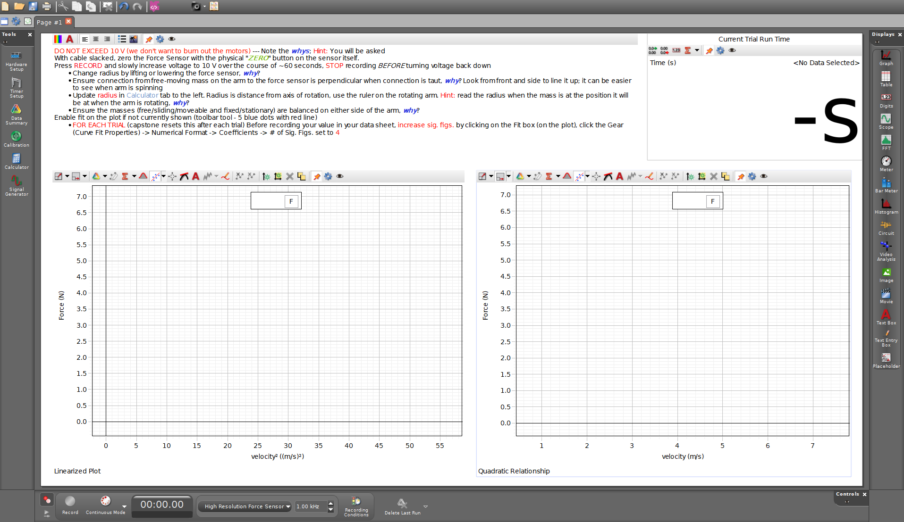Toggle eye icon in text box toolbar

[x=172, y=39]
